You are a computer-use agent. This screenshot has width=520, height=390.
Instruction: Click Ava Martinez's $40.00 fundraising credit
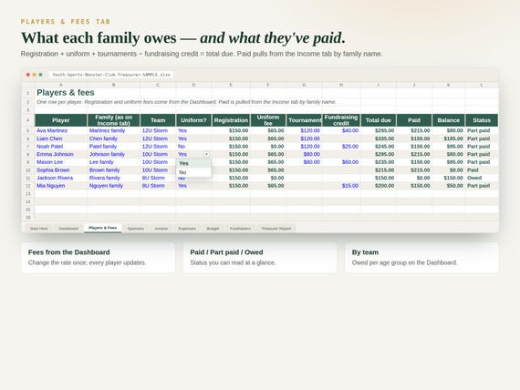pos(341,130)
